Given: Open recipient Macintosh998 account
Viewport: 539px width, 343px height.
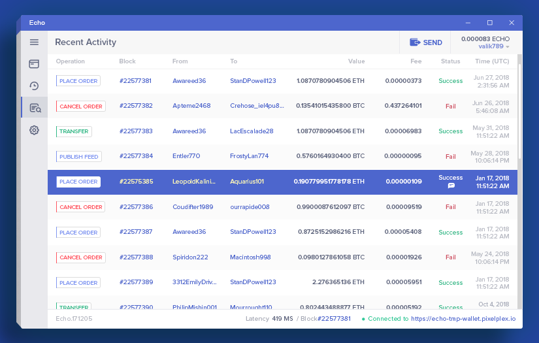Looking at the screenshot, I should pyautogui.click(x=250, y=257).
